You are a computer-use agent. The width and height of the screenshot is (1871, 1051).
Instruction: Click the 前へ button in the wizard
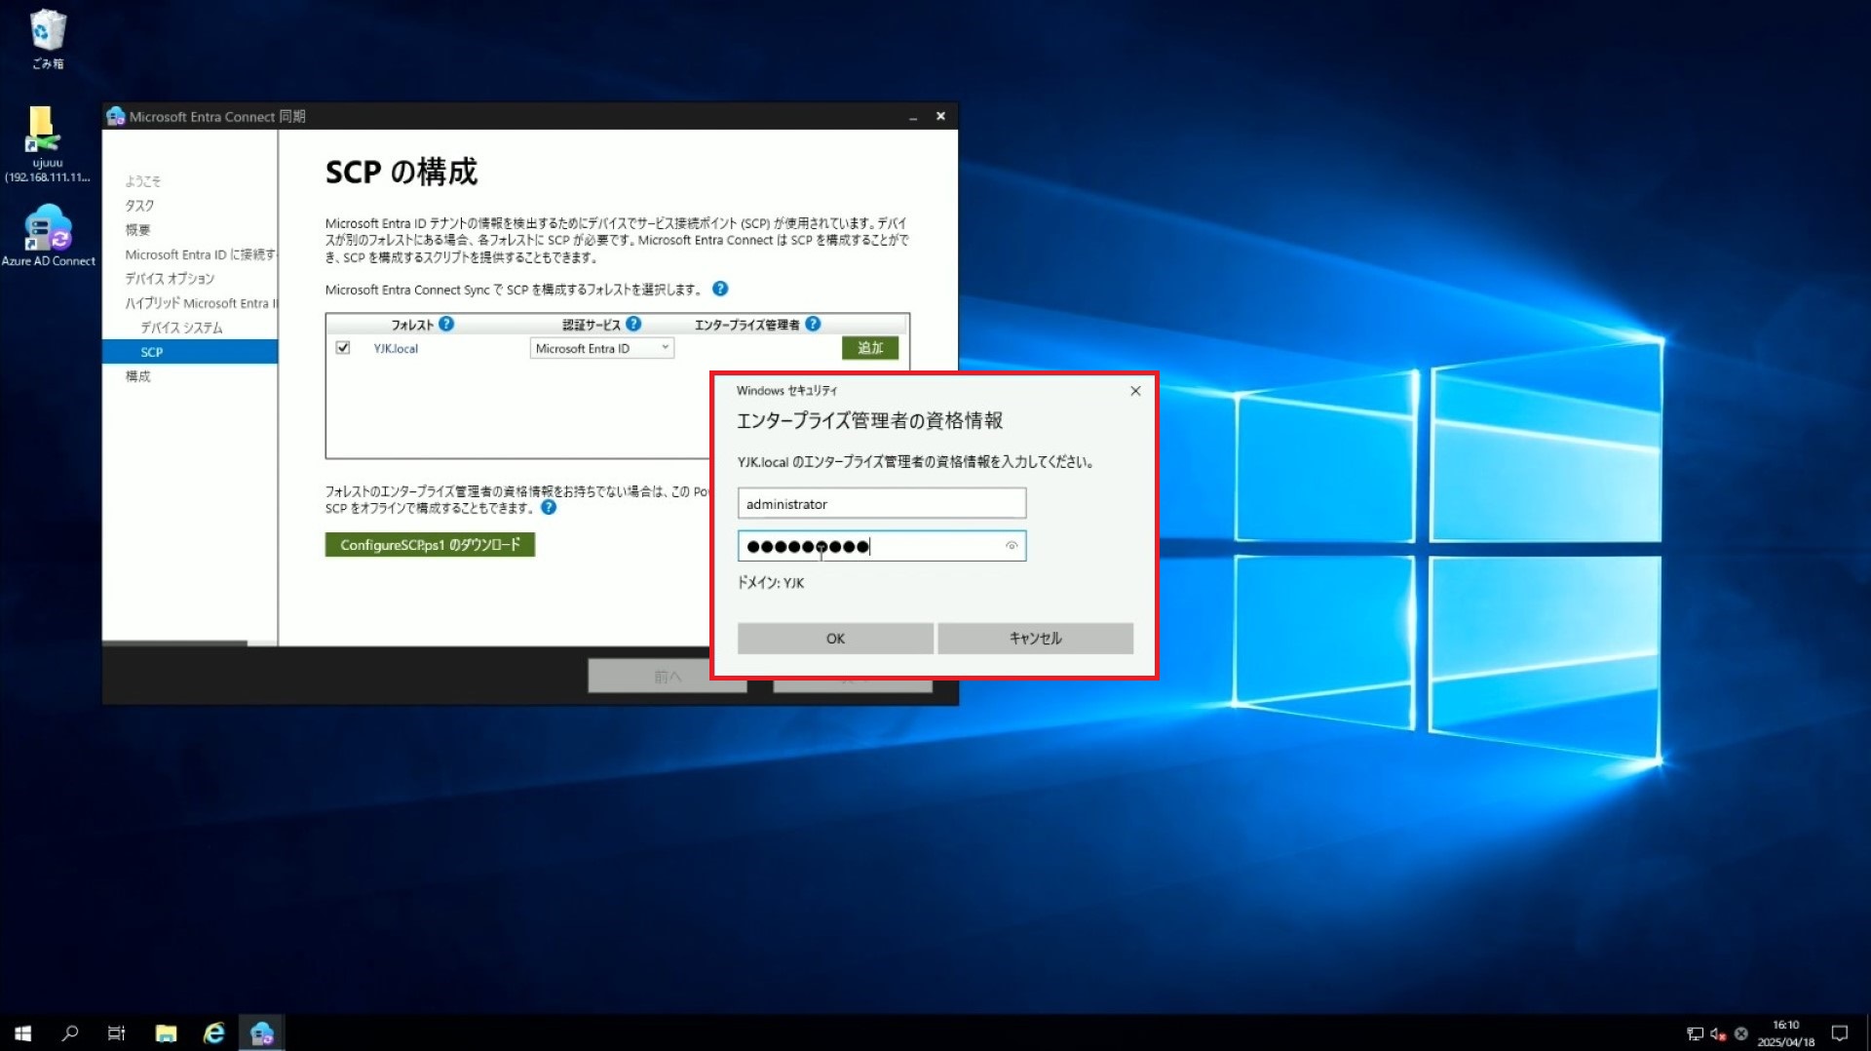pyautogui.click(x=668, y=677)
